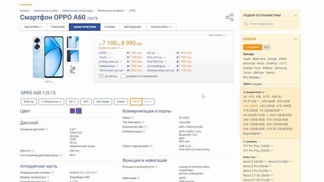Viewport: 324px width, 182px height.
Task: Check the добавить в сравнение checkbox
Action: click(123, 76)
